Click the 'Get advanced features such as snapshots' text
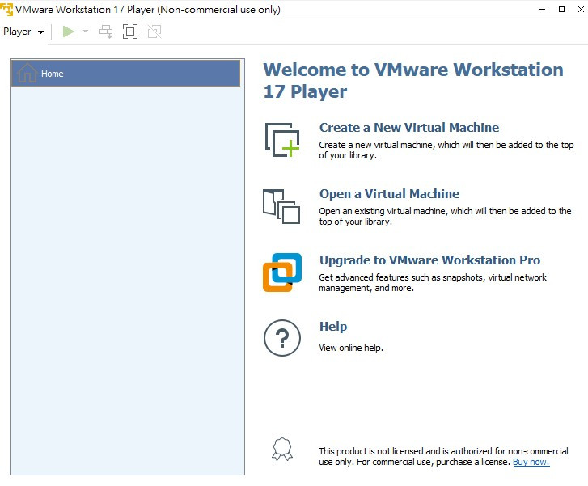Viewport: 588px width, 486px height. pyautogui.click(x=433, y=283)
